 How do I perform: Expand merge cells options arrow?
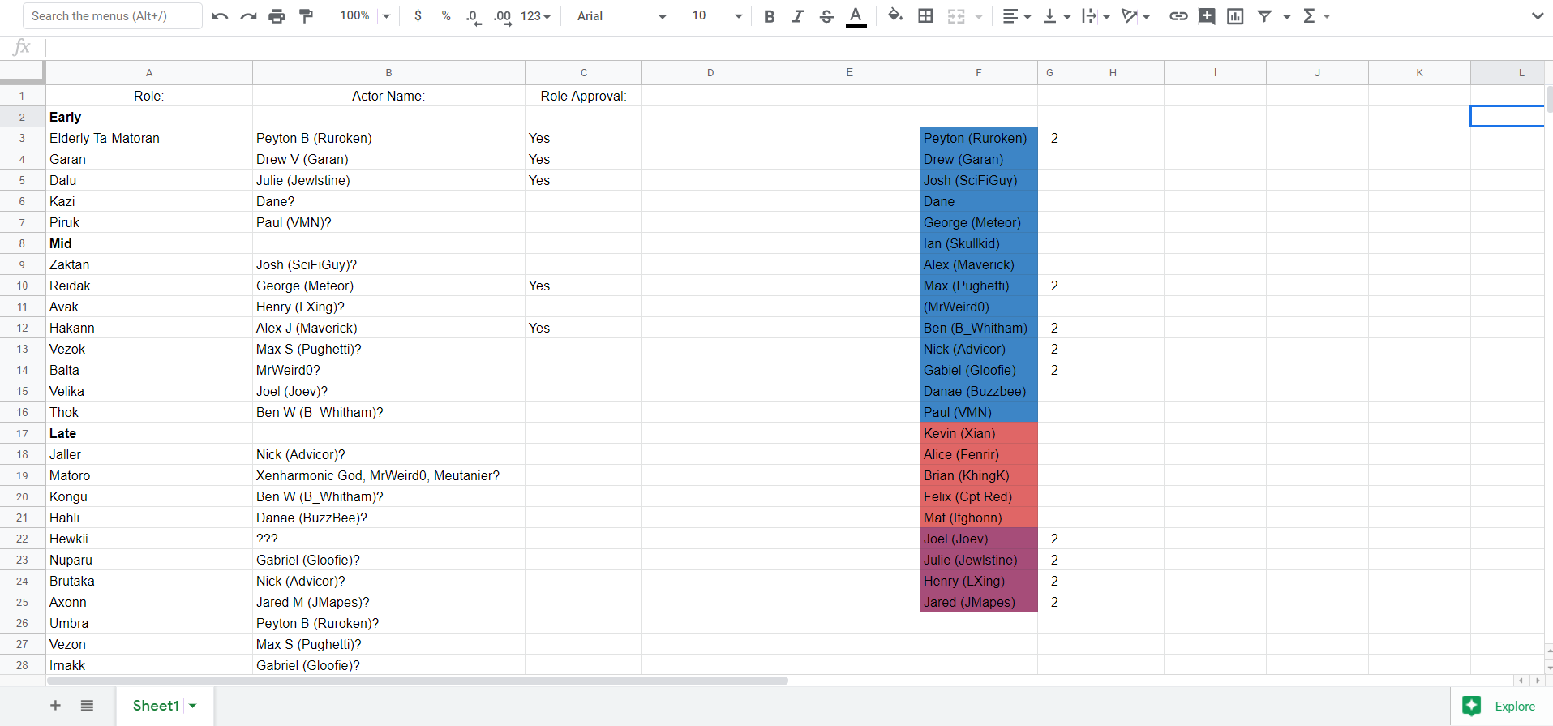tap(979, 16)
